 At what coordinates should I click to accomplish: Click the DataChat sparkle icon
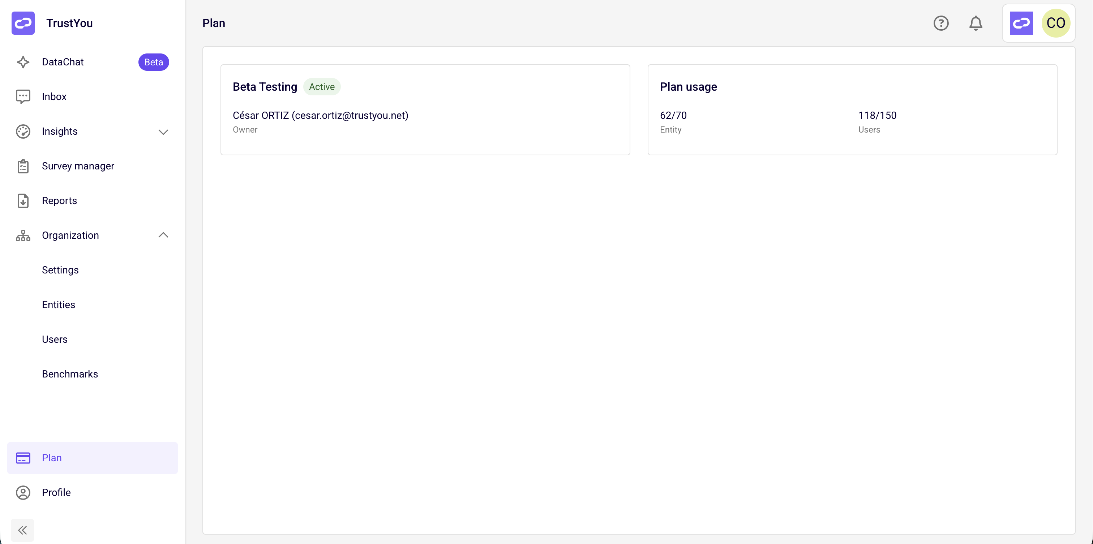pos(23,62)
